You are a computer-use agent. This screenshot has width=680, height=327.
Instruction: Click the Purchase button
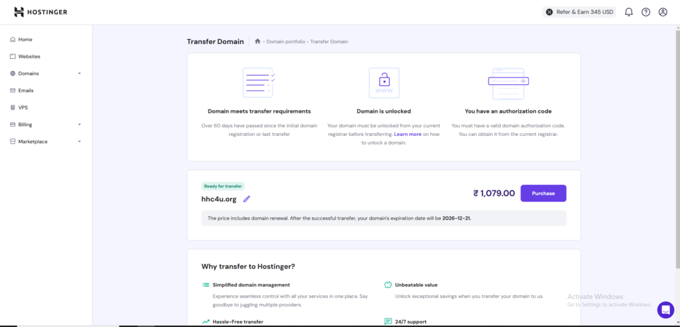pyautogui.click(x=543, y=193)
